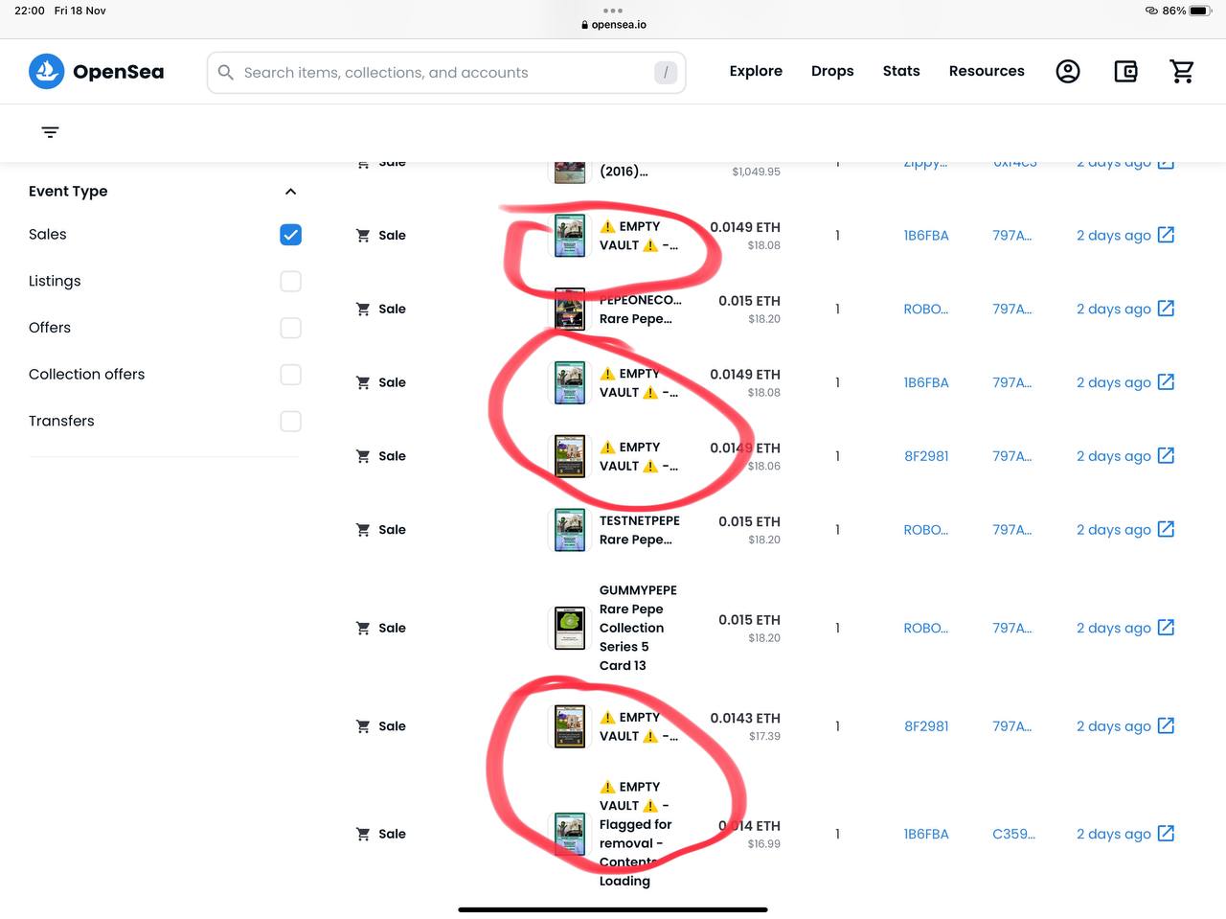
Task: Open thumbnail of $18.06 EMPTY VAULT item
Action: click(570, 456)
